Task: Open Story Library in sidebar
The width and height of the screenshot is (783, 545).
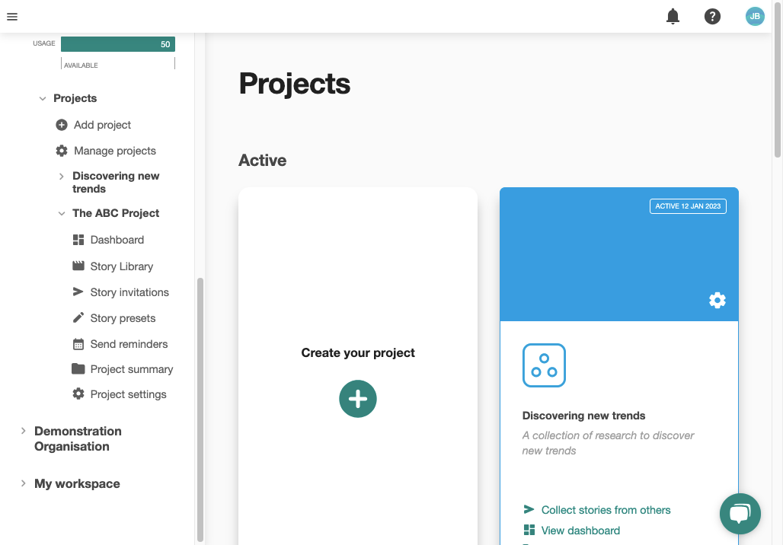Action: 122,266
